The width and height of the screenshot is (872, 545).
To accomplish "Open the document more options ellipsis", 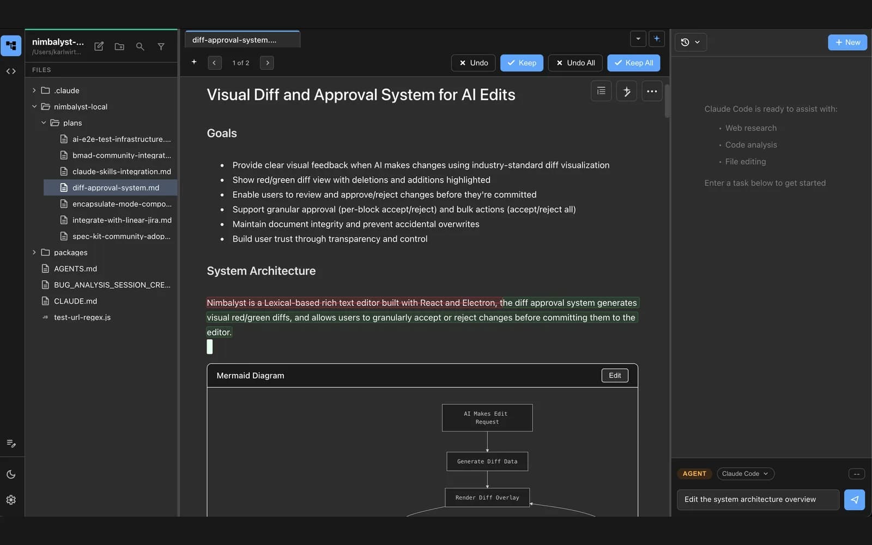I will click(652, 91).
